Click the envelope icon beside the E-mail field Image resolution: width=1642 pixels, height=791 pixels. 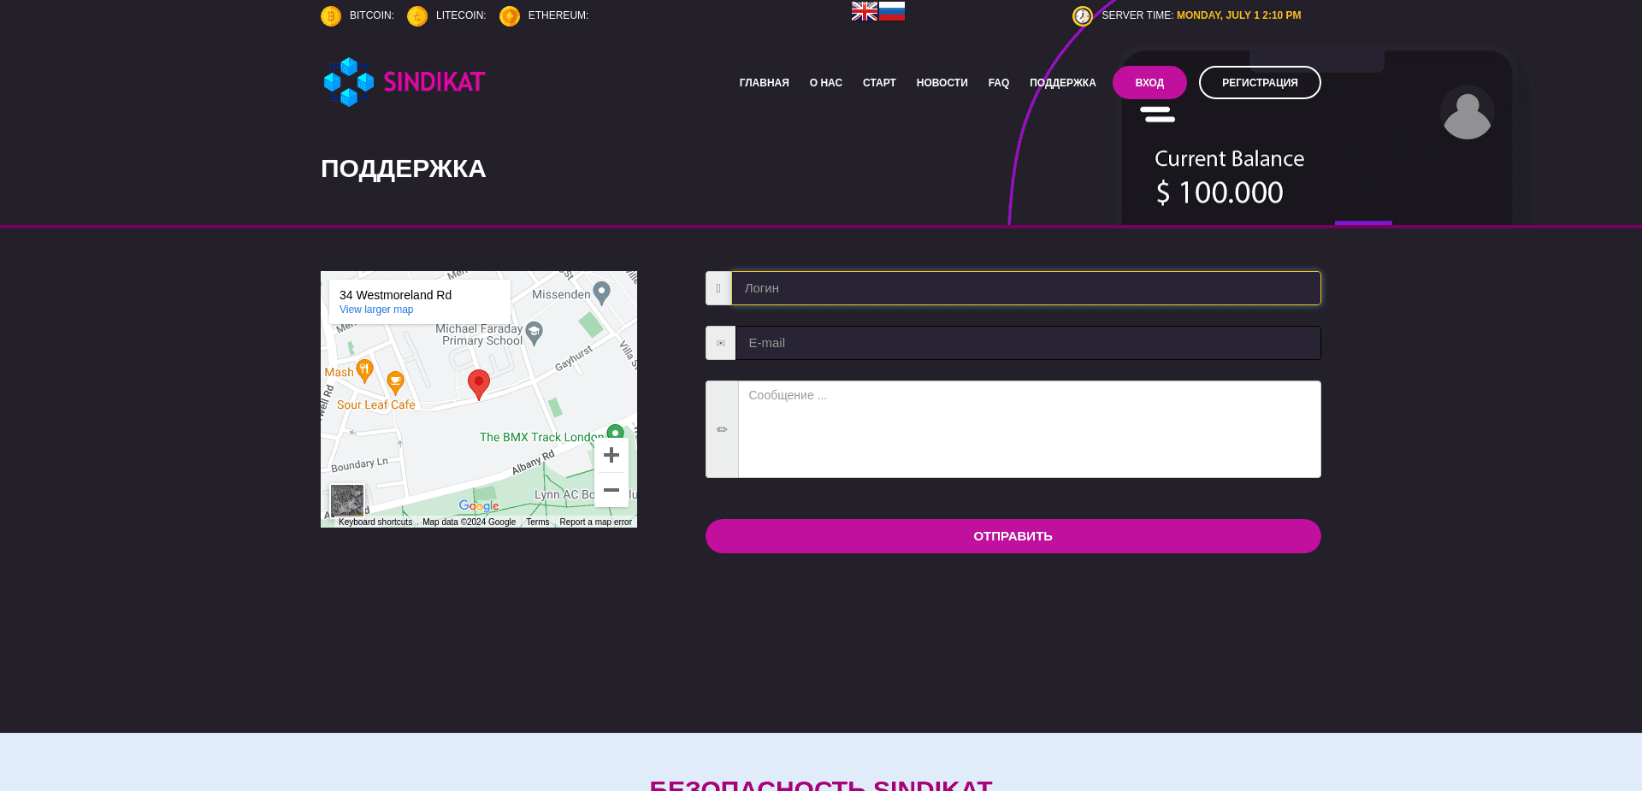coord(720,342)
